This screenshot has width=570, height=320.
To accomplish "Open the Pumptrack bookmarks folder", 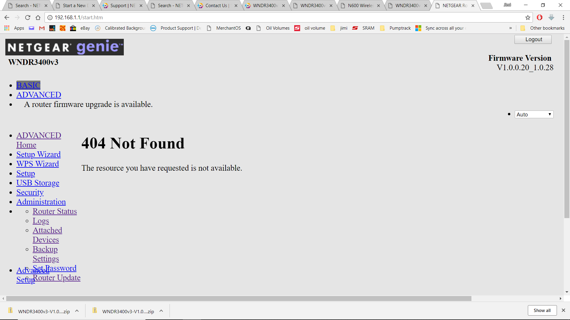I will (395, 28).
